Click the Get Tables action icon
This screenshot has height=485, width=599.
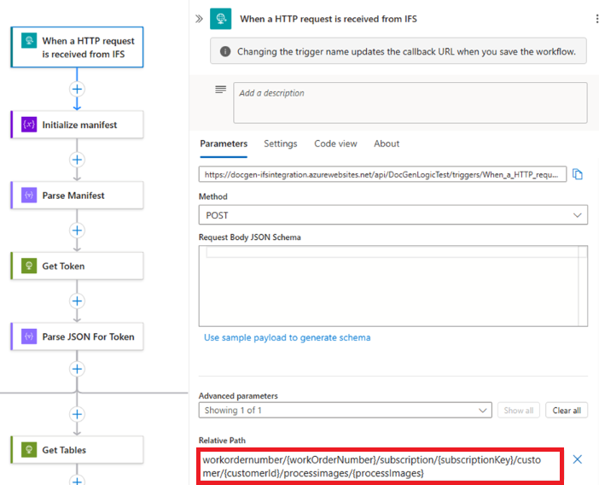28,450
